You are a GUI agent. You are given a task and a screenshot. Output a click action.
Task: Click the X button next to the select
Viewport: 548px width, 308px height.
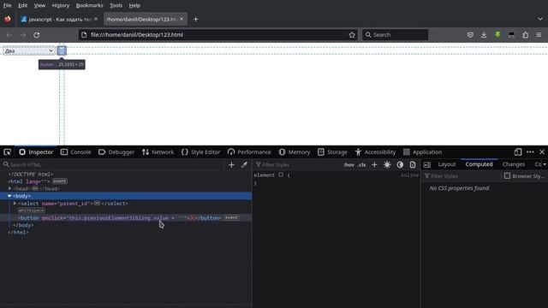tap(62, 51)
